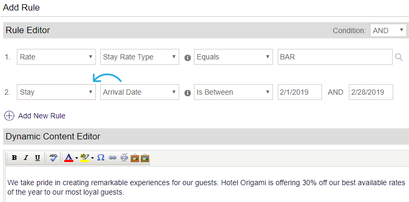409x202 pixels.
Task: Expand the Rate category dropdown
Action: click(56, 57)
